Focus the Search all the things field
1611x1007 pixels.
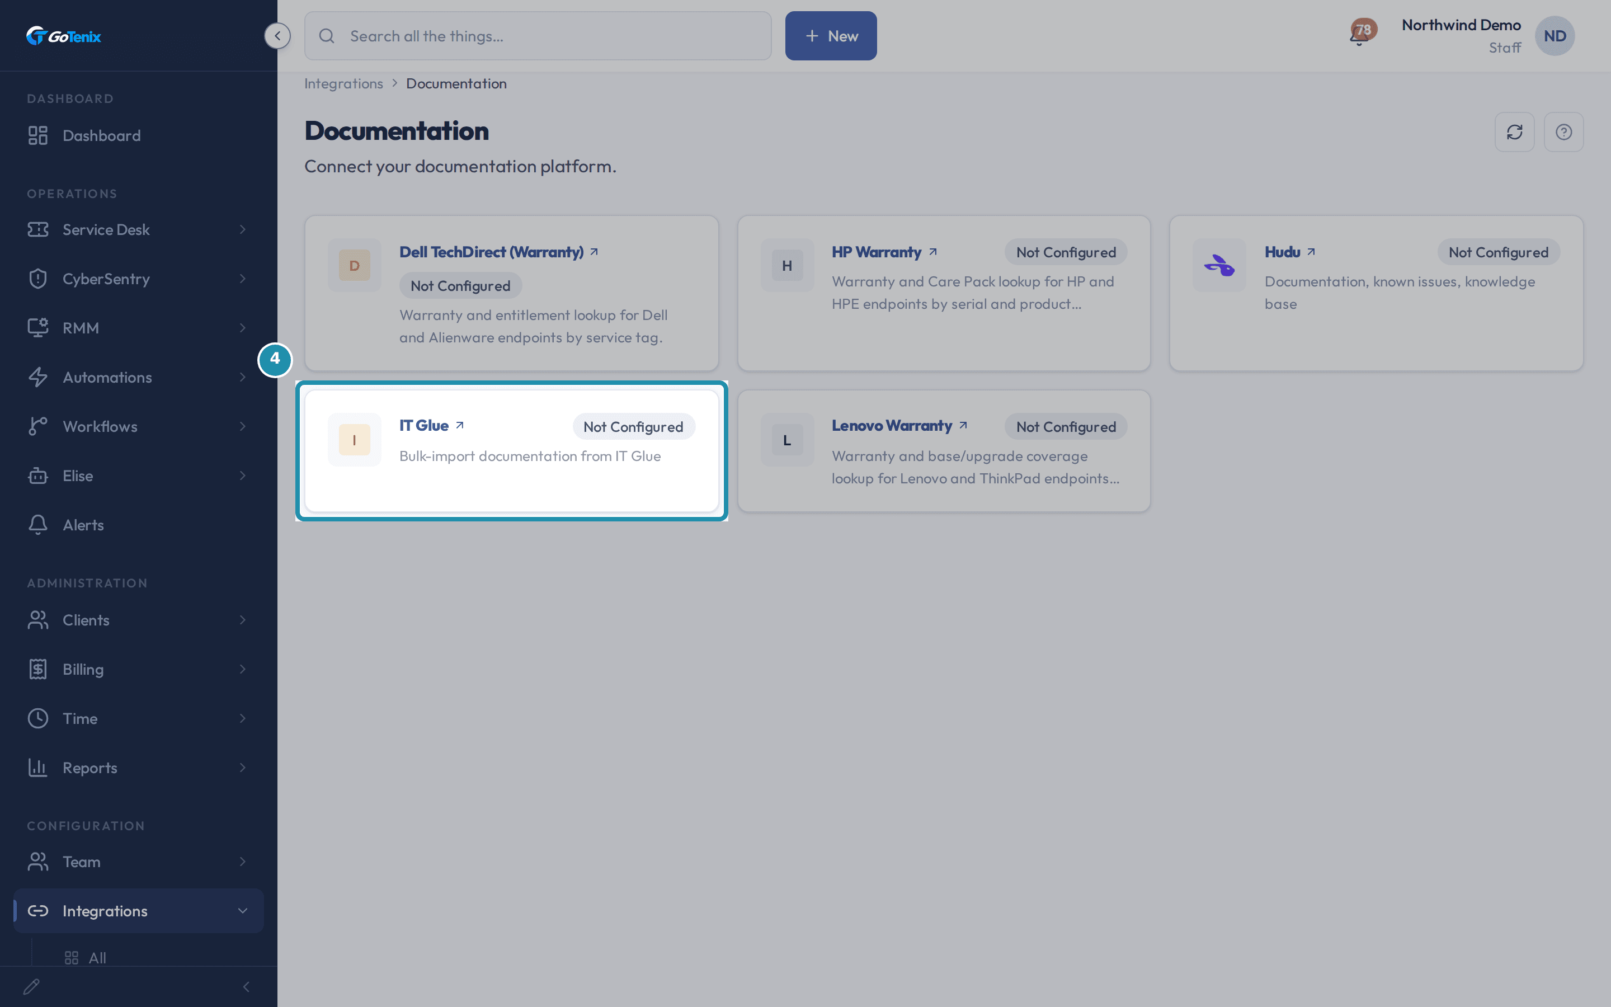(538, 36)
